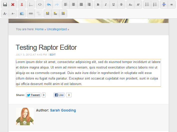The image size is (177, 132).
Task: Remove the float with the middle float icon
Action: tap(55, 13)
